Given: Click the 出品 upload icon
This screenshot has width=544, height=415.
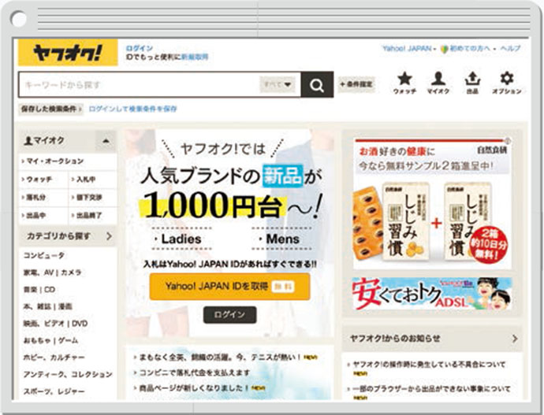Looking at the screenshot, I should pyautogui.click(x=472, y=83).
